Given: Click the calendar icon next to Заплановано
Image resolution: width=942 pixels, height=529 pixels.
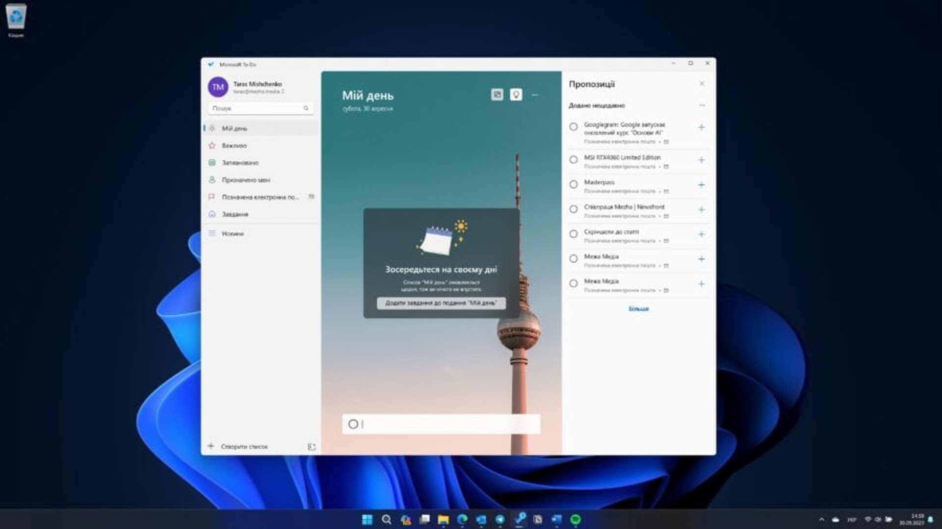Looking at the screenshot, I should pos(212,163).
